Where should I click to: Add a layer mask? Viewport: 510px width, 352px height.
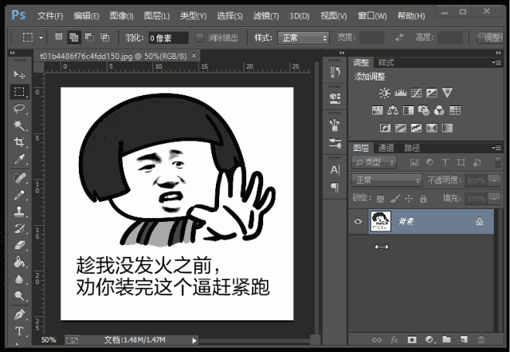tap(412, 339)
